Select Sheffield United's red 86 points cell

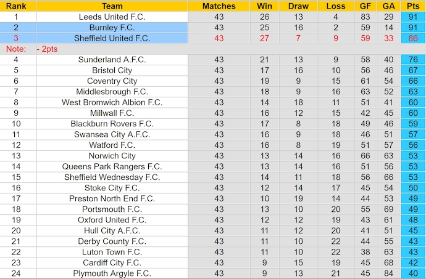point(412,38)
